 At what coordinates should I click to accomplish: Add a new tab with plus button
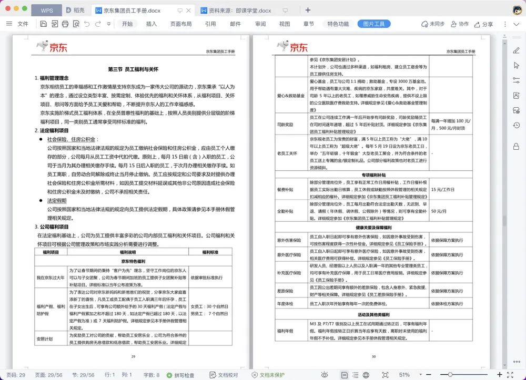pos(308,11)
